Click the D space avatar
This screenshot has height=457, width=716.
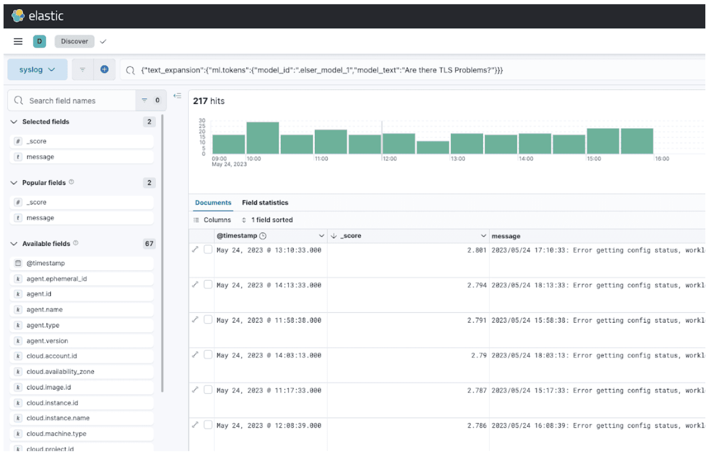pos(40,42)
